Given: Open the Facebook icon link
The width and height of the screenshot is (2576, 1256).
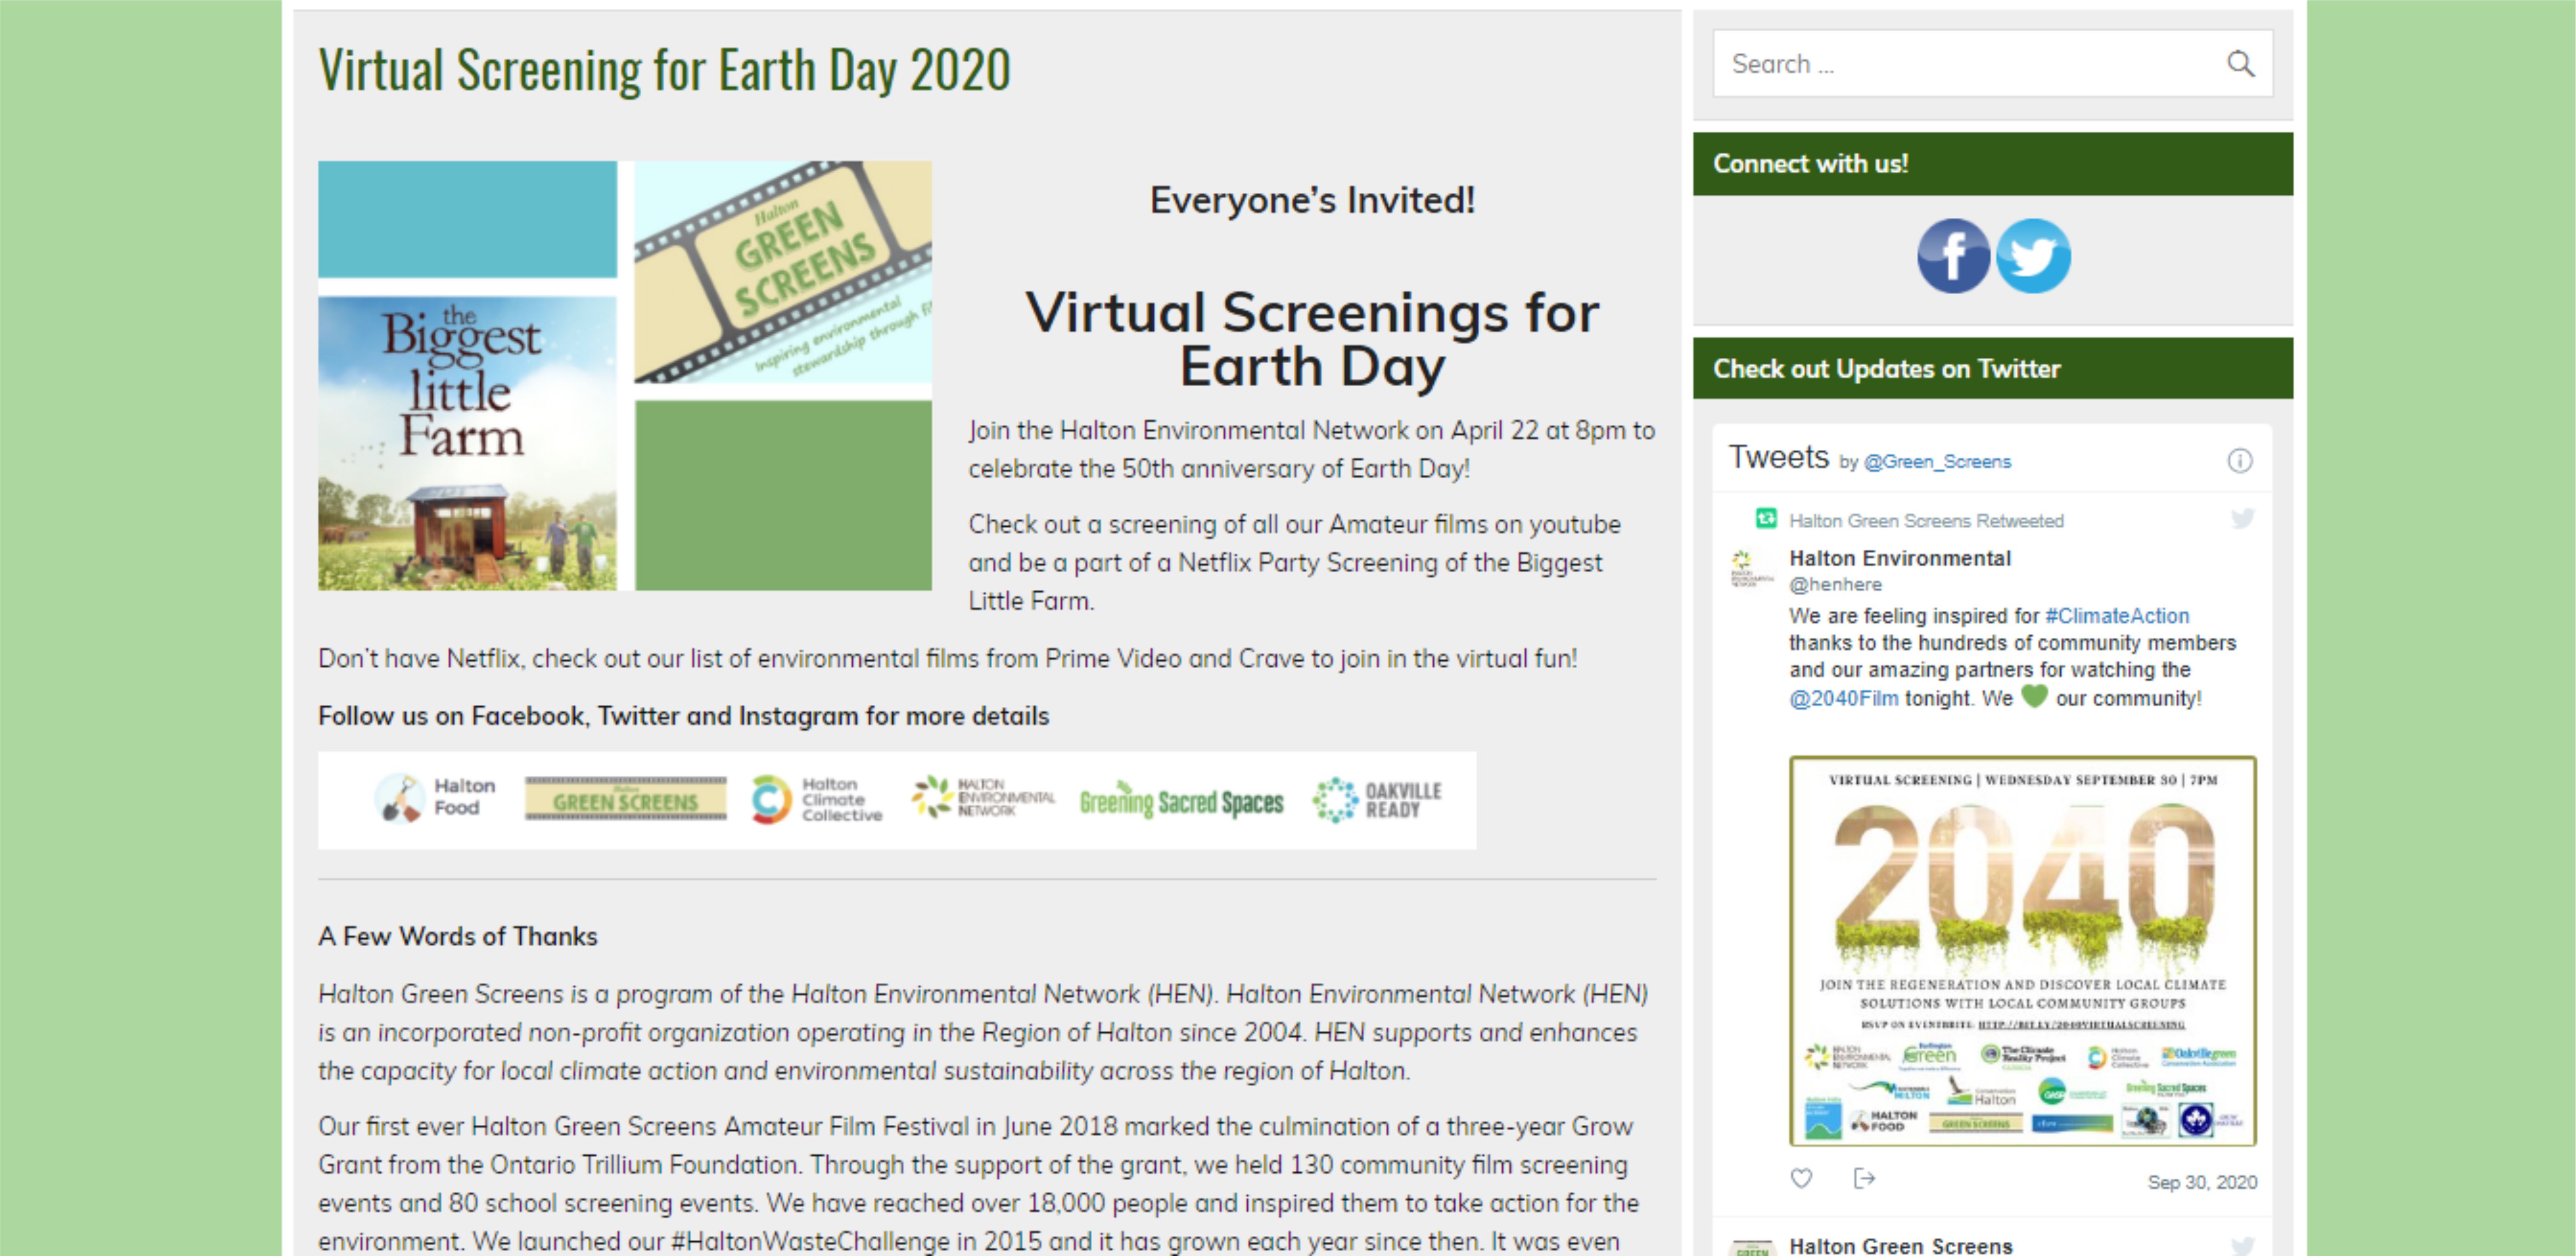Looking at the screenshot, I should coord(1953,256).
